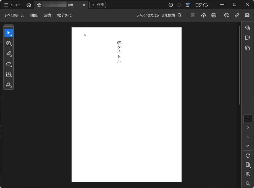Zoom out with the minus magnifier
Viewport: 254px width, 188px height.
tap(248, 183)
